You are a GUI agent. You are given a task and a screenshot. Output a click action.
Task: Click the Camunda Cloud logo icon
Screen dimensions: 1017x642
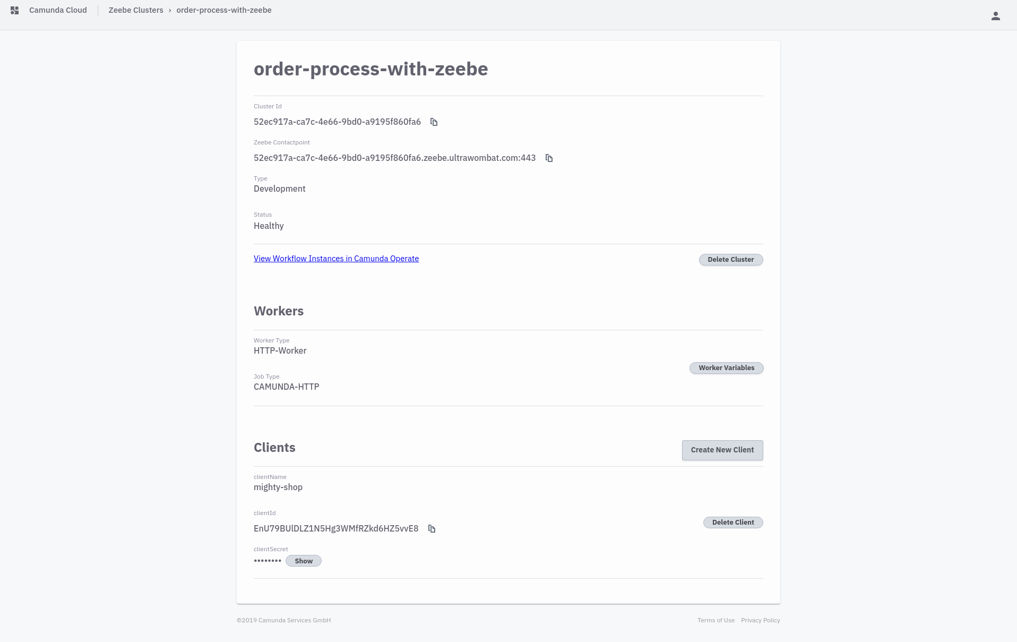[15, 11]
